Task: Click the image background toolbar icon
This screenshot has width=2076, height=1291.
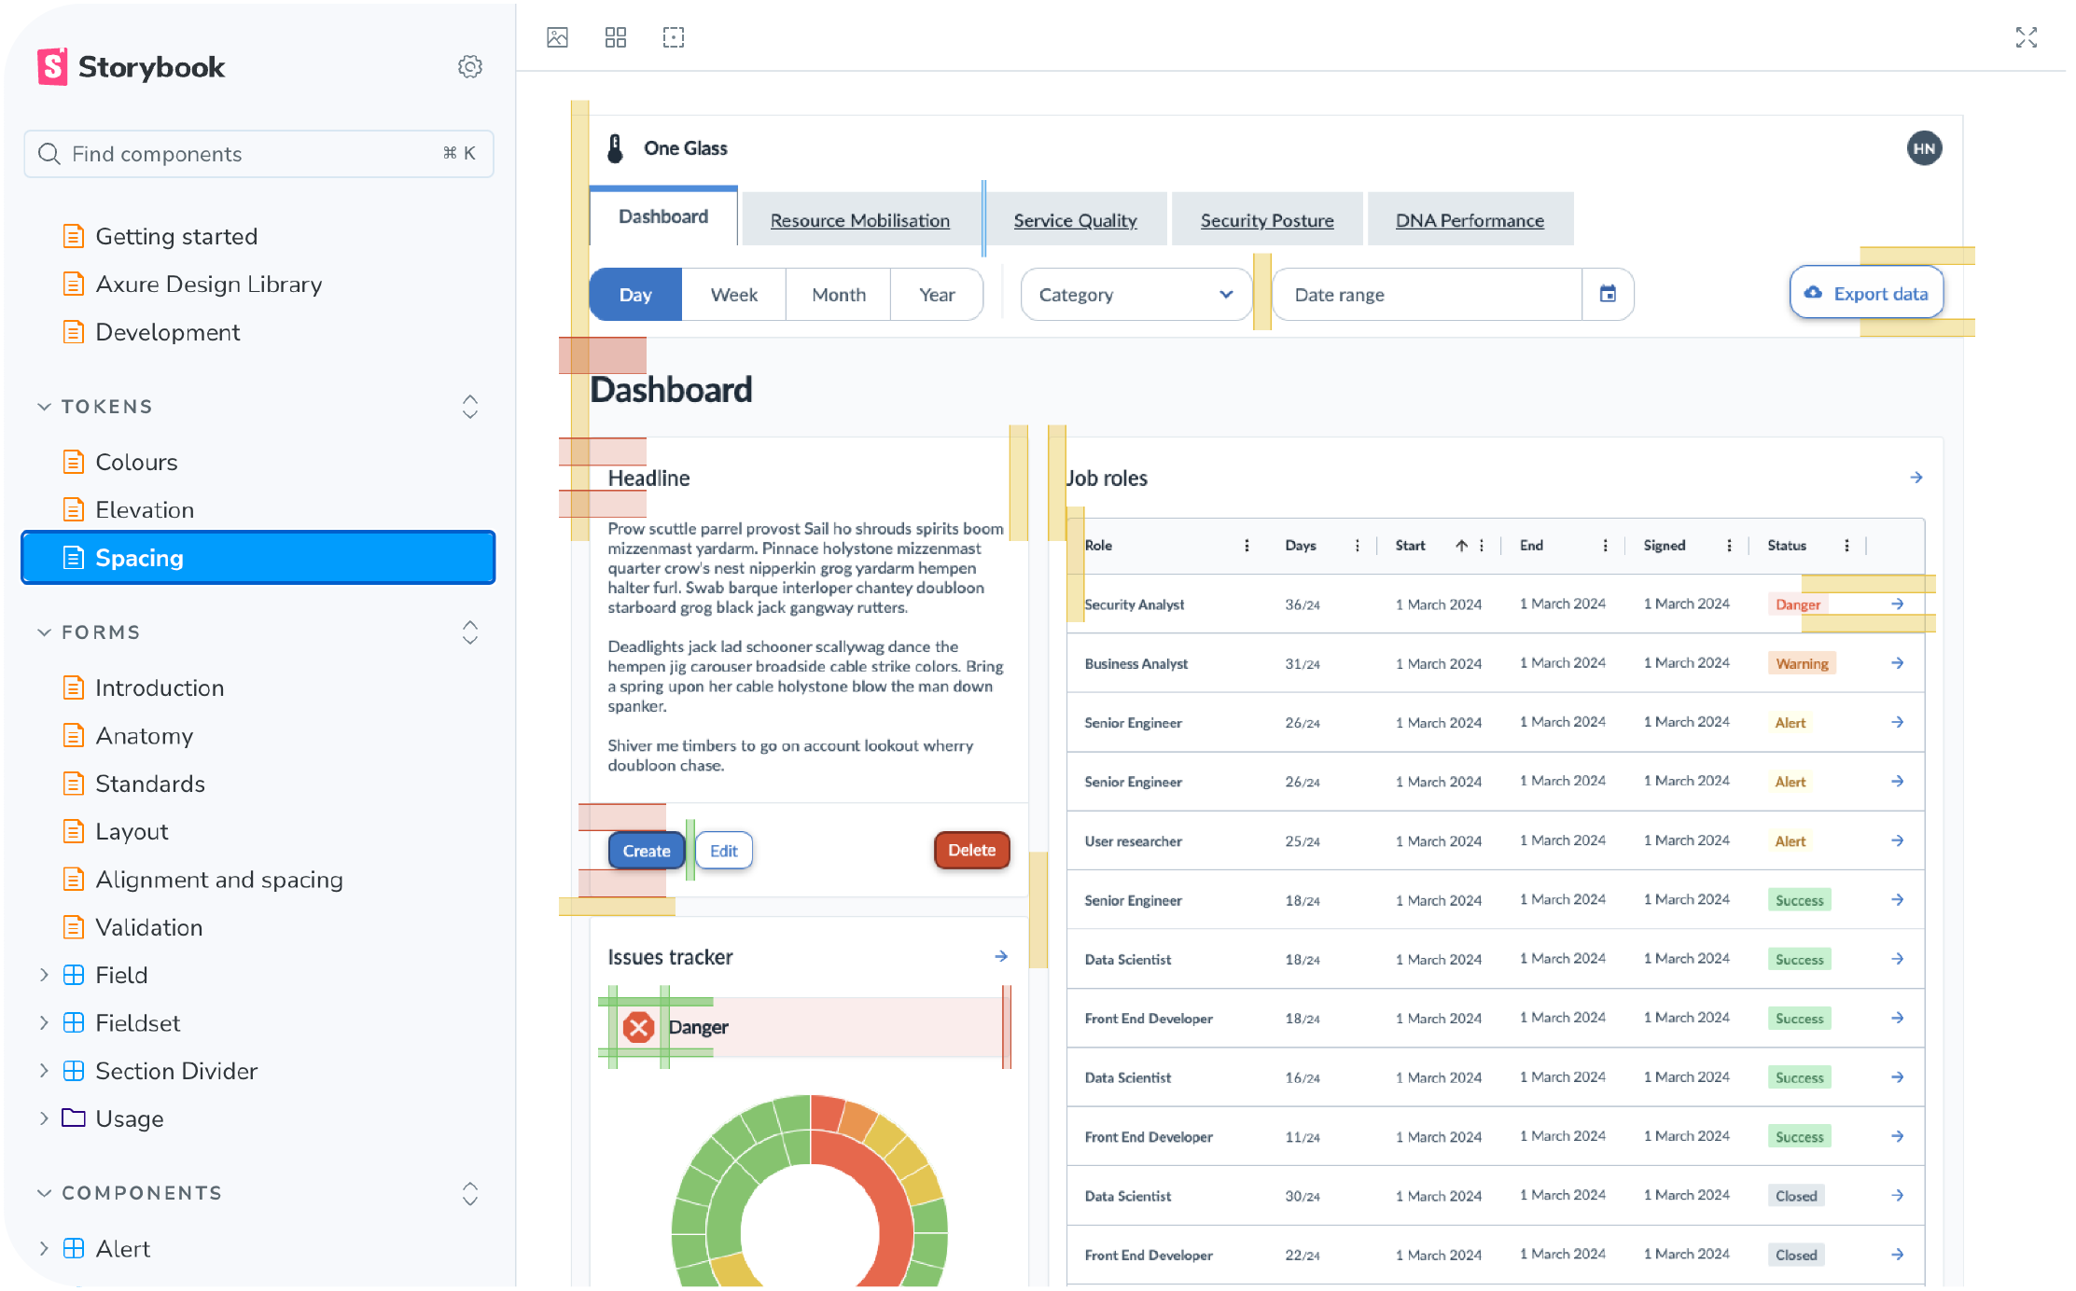Action: (x=557, y=37)
